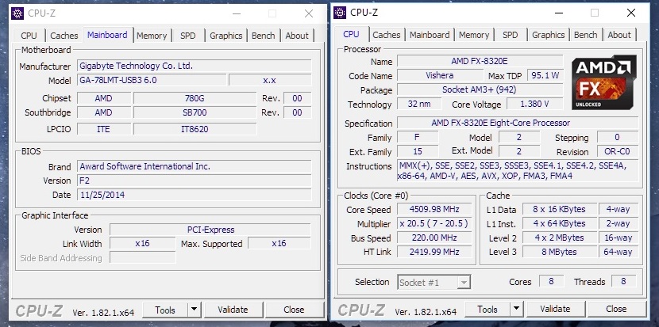Switch to Bench tab in right window

point(586,35)
